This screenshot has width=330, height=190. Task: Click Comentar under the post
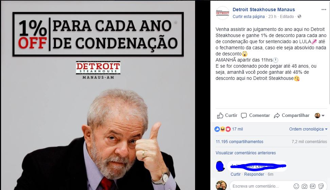coord(255,116)
